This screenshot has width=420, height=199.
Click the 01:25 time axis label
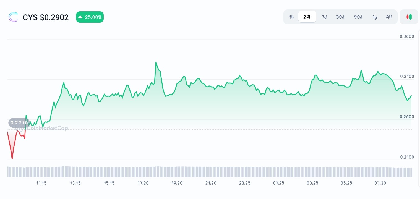point(279,183)
